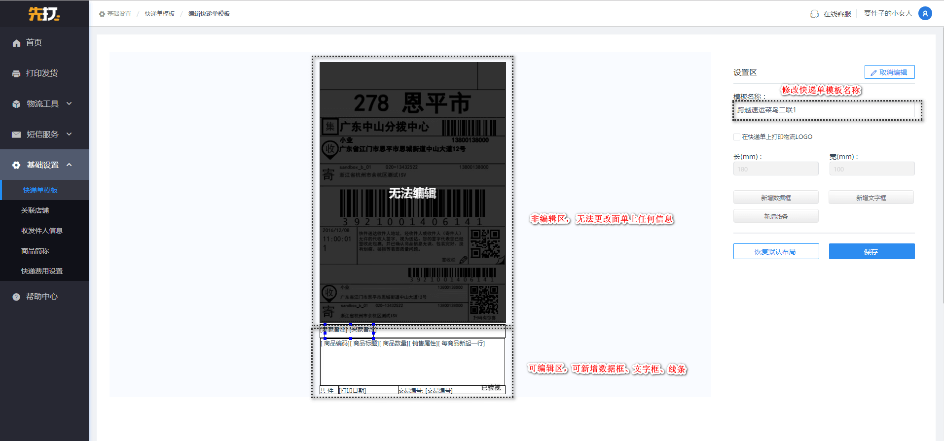Click the 模板名称 input field

coord(824,110)
